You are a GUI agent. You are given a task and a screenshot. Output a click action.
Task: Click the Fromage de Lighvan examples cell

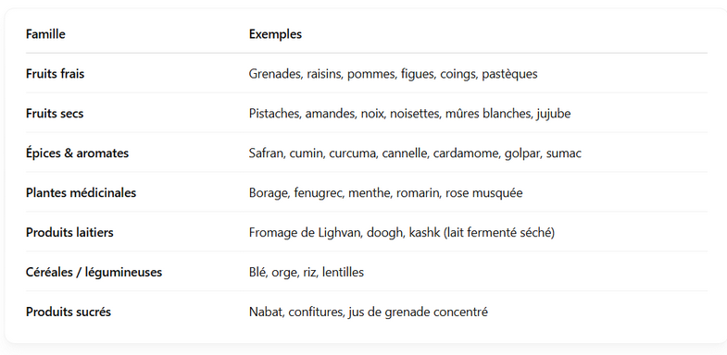pos(402,232)
